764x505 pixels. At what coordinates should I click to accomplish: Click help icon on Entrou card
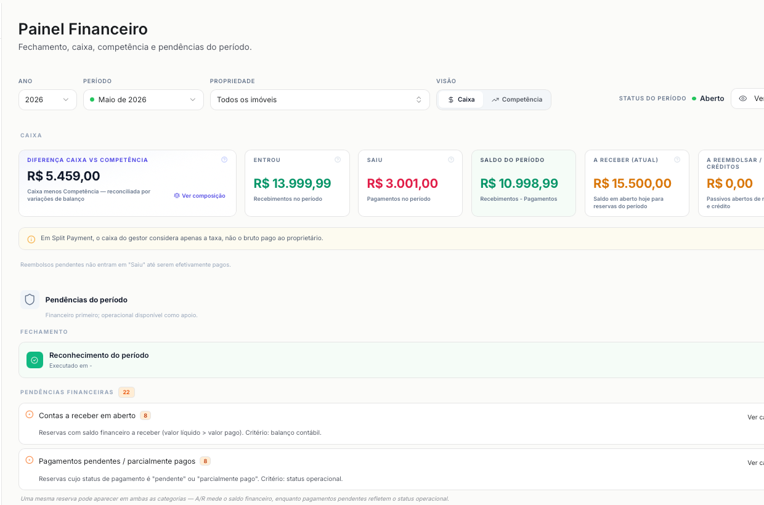click(x=338, y=160)
